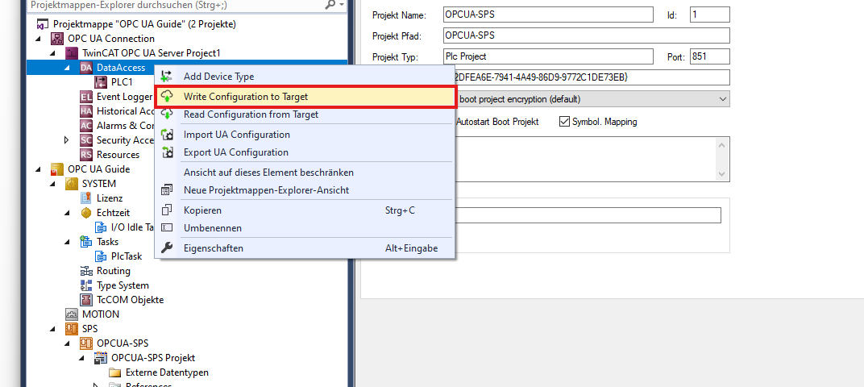Screen dimensions: 864x387
Task: Collapse the OPC UA Guide project node
Action: click(x=38, y=169)
